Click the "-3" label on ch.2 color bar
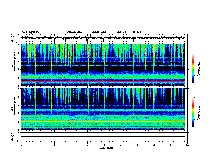 tap(197, 98)
